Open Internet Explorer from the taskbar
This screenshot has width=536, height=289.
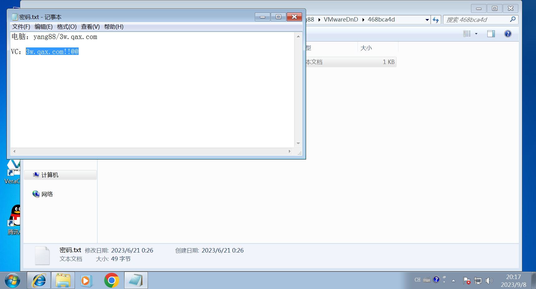pyautogui.click(x=39, y=280)
